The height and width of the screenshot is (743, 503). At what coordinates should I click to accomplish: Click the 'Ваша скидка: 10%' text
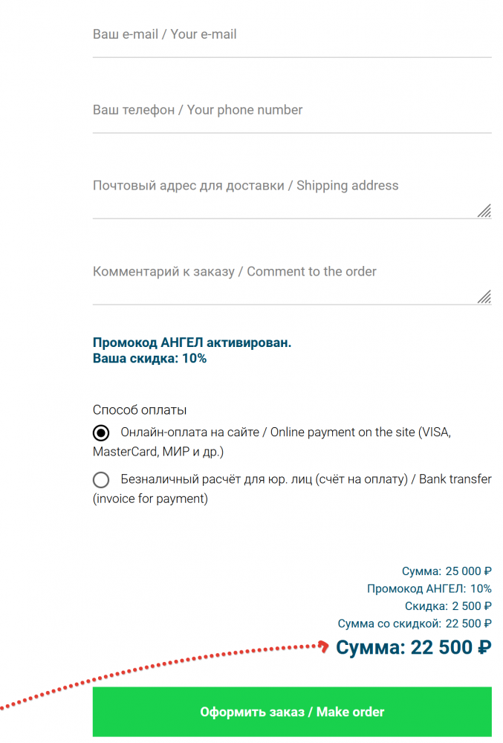149,358
